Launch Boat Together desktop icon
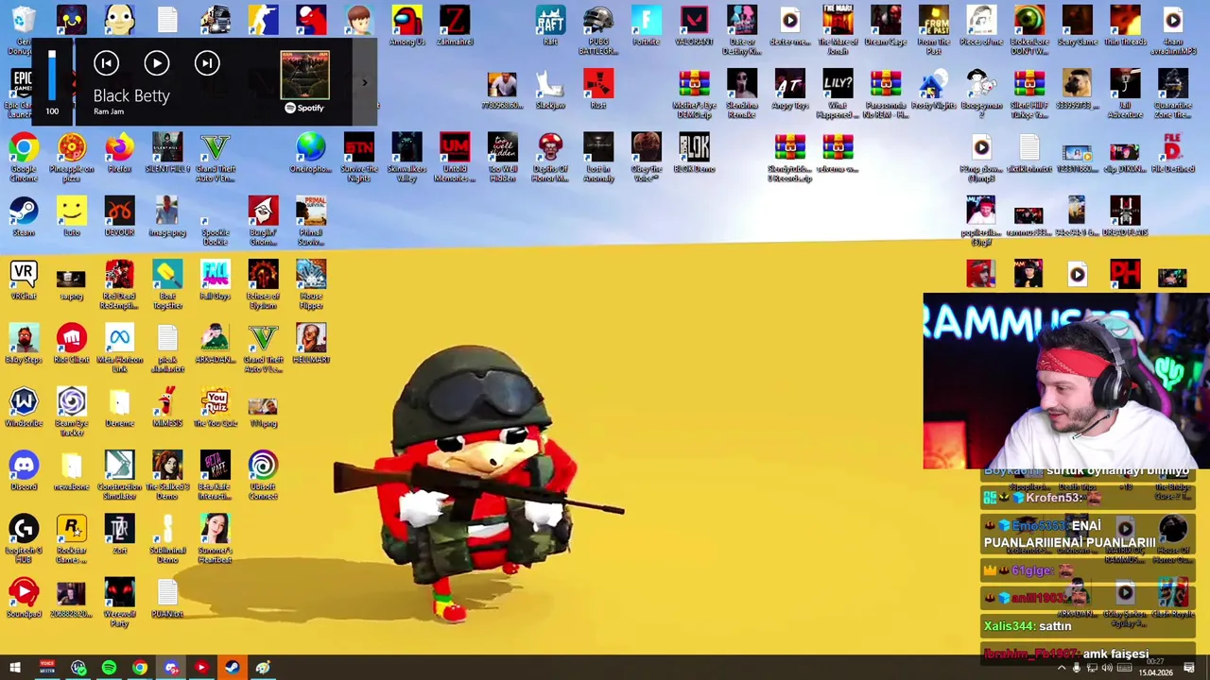 point(167,285)
